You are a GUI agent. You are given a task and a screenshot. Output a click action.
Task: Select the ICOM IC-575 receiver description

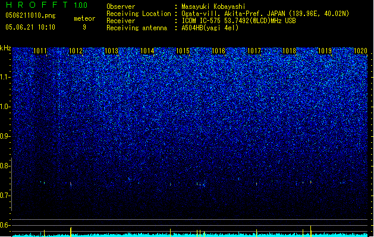pos(239,21)
